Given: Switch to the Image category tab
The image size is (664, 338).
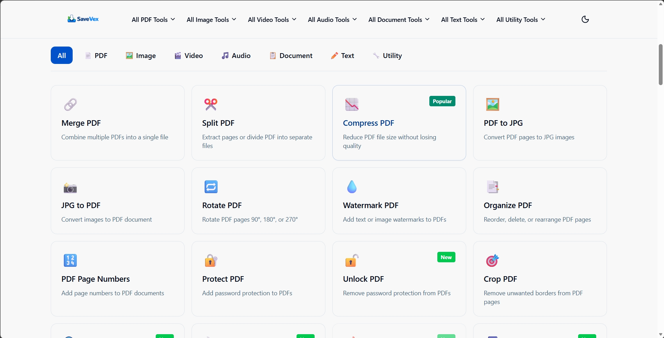Looking at the screenshot, I should click(x=141, y=56).
